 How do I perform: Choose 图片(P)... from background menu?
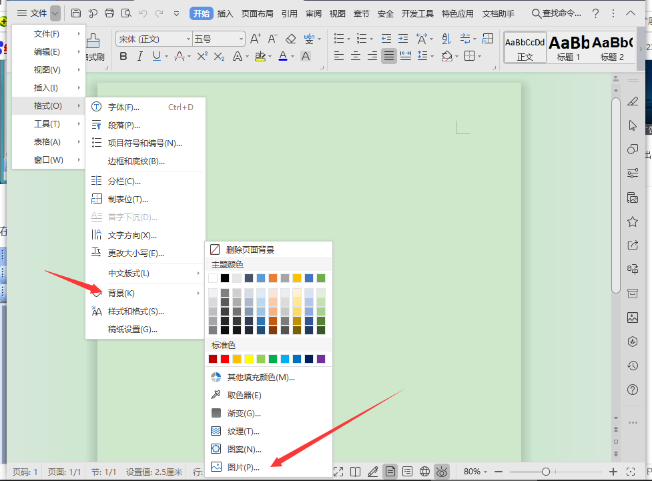point(244,468)
